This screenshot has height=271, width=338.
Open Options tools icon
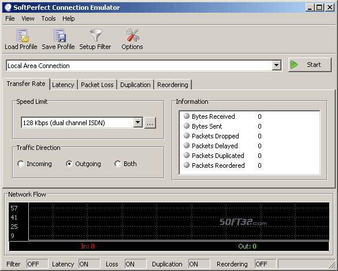point(132,35)
